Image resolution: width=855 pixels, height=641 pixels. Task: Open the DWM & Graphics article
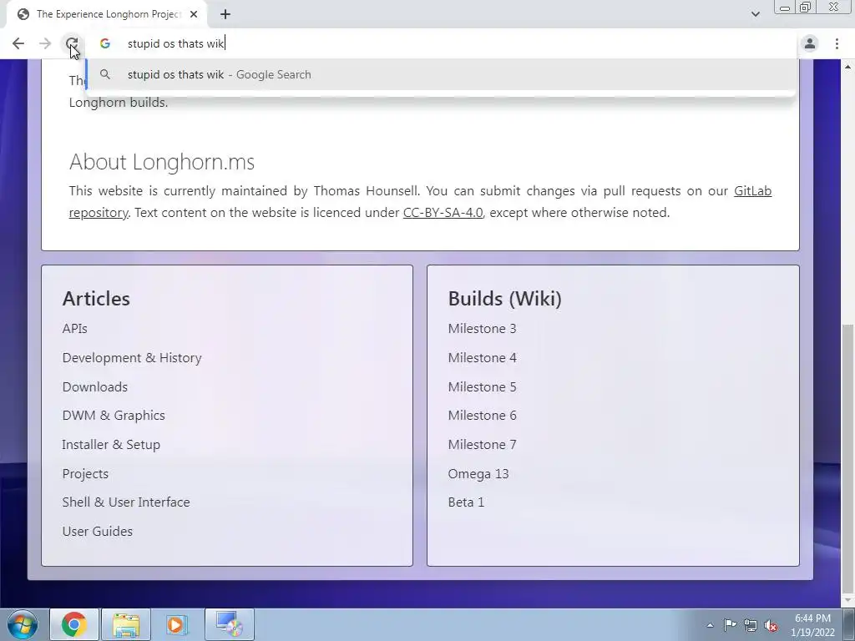(114, 416)
